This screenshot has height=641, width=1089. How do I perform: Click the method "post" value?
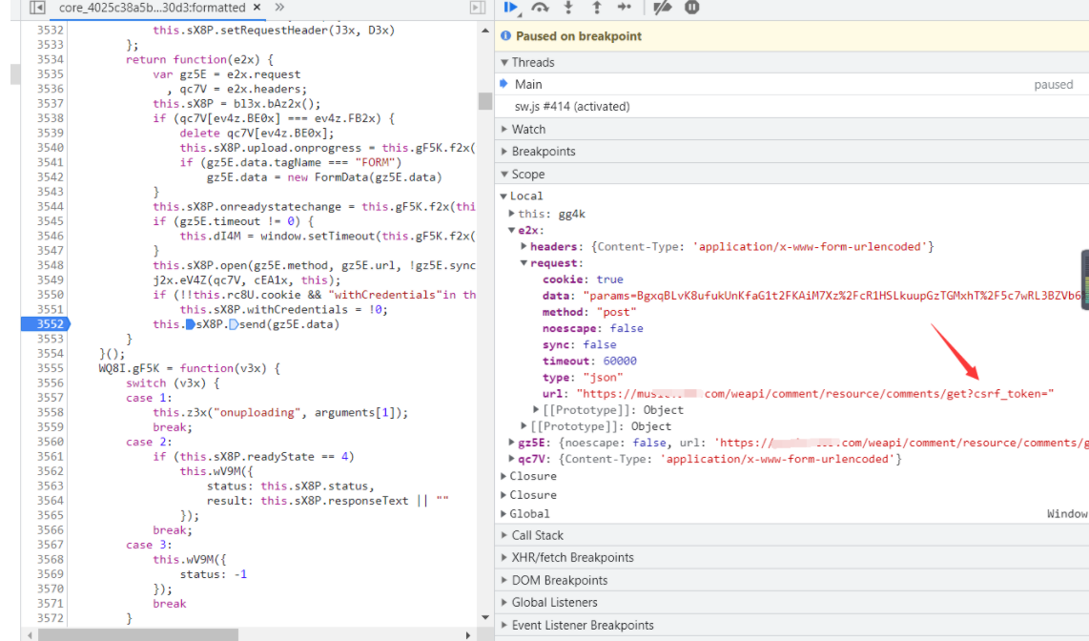click(x=616, y=313)
